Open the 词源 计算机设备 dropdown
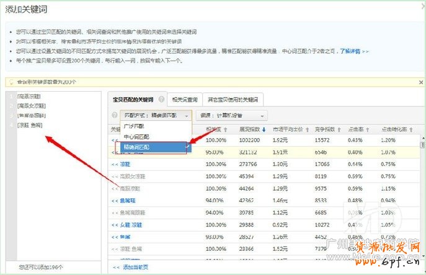This screenshot has width=426, height=275. [232, 116]
